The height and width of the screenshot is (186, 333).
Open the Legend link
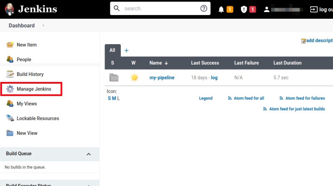click(x=206, y=98)
